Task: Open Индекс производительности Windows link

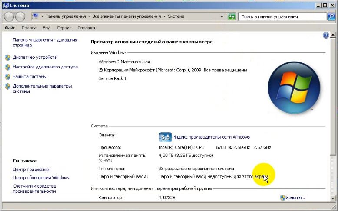Action: (211, 137)
